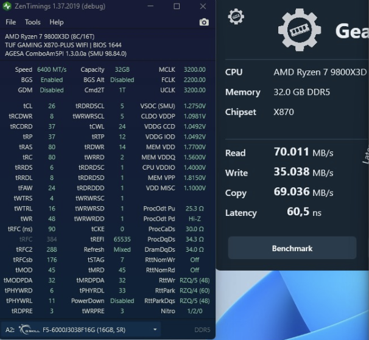Click the MEM VPP value 1.8150V

click(195, 178)
